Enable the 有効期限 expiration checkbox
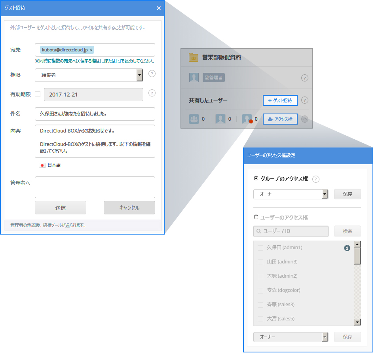Screen dimensions: 380x356 point(38,94)
